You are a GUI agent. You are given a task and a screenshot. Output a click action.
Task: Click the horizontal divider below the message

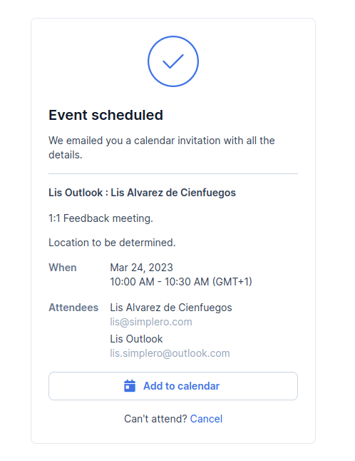173,173
